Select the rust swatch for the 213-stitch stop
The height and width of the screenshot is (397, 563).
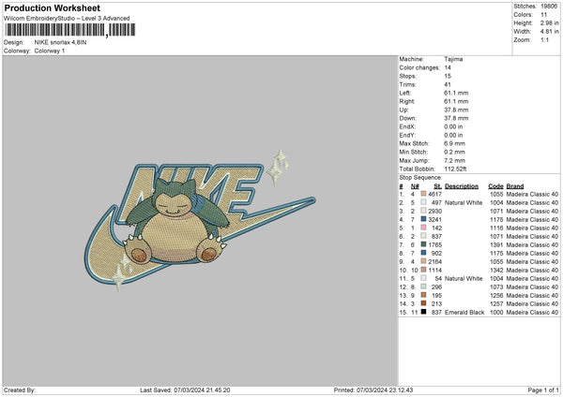(x=424, y=303)
